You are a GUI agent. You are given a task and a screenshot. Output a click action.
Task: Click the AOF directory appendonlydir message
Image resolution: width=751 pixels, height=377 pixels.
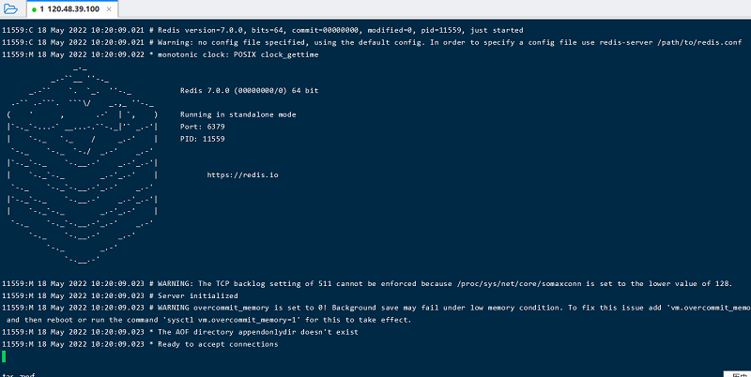point(180,332)
